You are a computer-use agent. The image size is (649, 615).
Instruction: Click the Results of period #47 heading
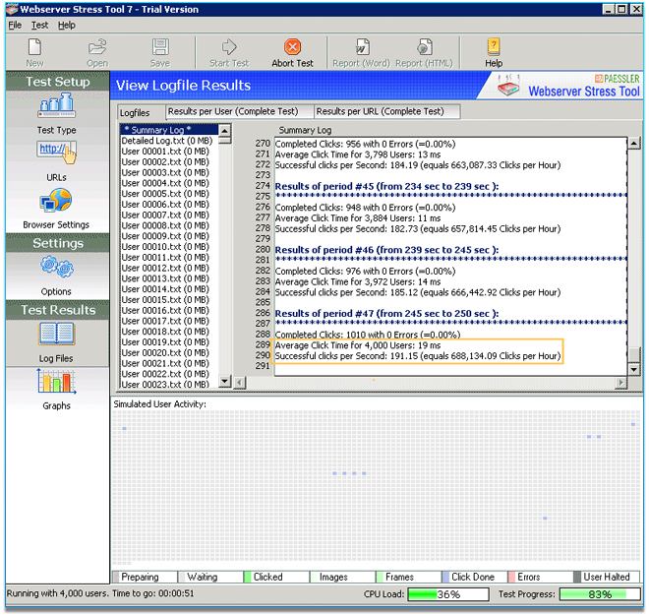point(386,314)
